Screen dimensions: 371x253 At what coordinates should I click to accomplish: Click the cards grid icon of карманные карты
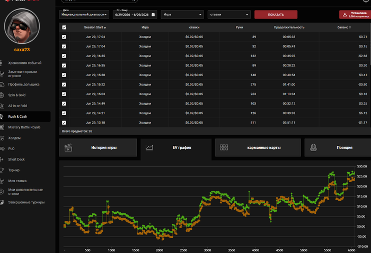pos(224,147)
